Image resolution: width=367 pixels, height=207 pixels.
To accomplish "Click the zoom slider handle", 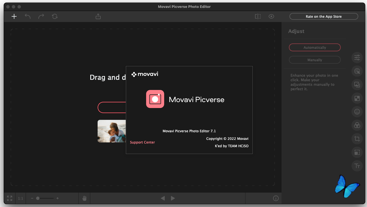I will coord(38,198).
